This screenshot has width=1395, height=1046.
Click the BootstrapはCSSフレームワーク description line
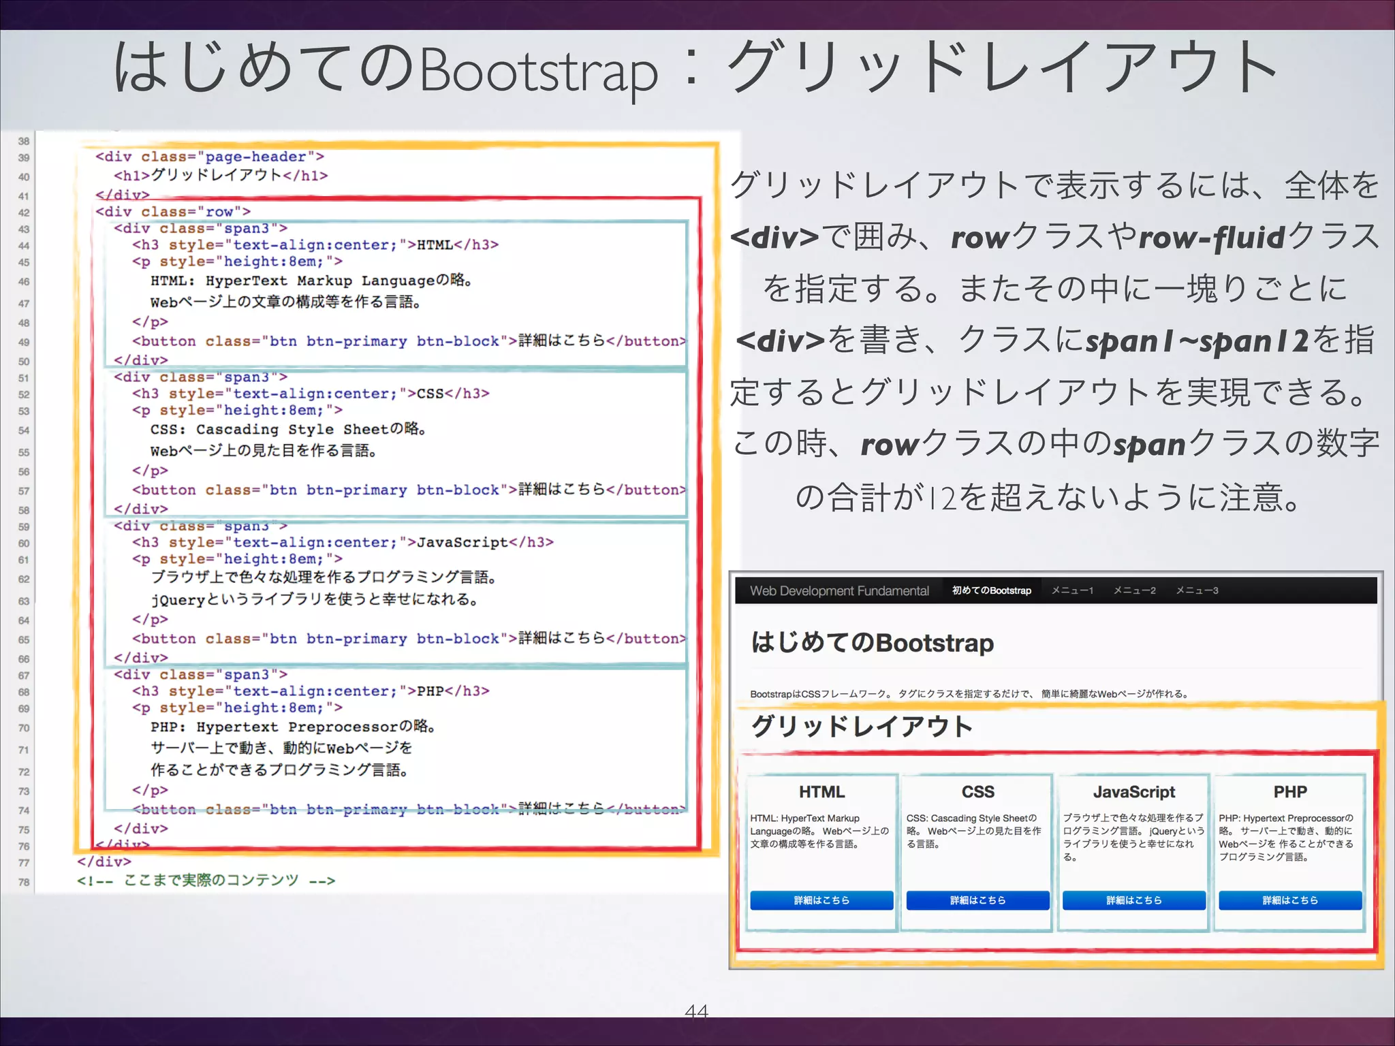tap(970, 694)
